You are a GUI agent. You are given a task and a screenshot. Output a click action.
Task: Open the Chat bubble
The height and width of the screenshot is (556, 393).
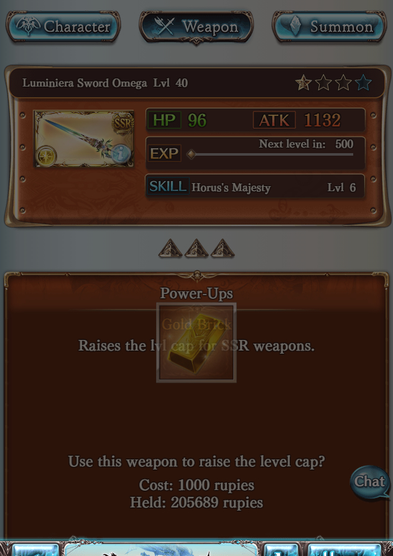(x=370, y=483)
